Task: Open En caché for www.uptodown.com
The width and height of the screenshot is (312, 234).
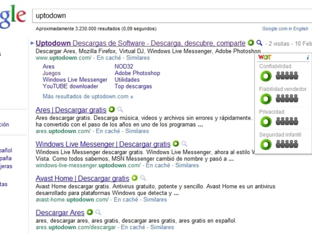Action: tap(109, 58)
